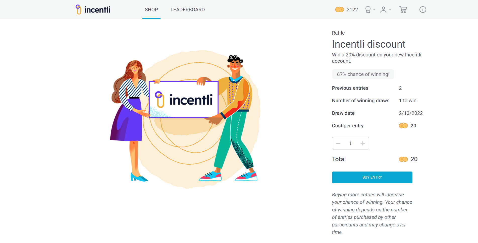Click the '1 to win' value
478x243 pixels.
pyautogui.click(x=407, y=101)
